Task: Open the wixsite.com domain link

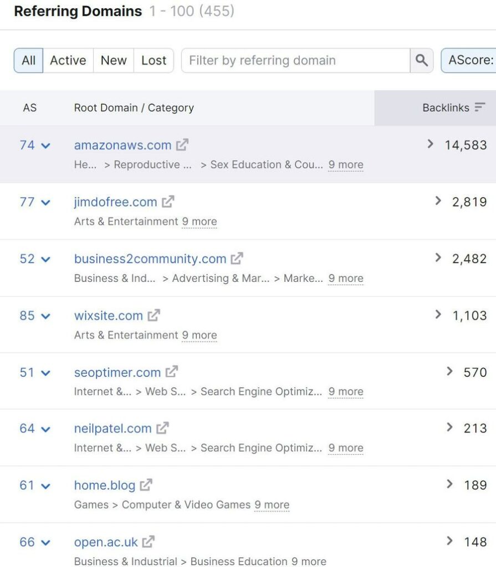Action: 109,315
